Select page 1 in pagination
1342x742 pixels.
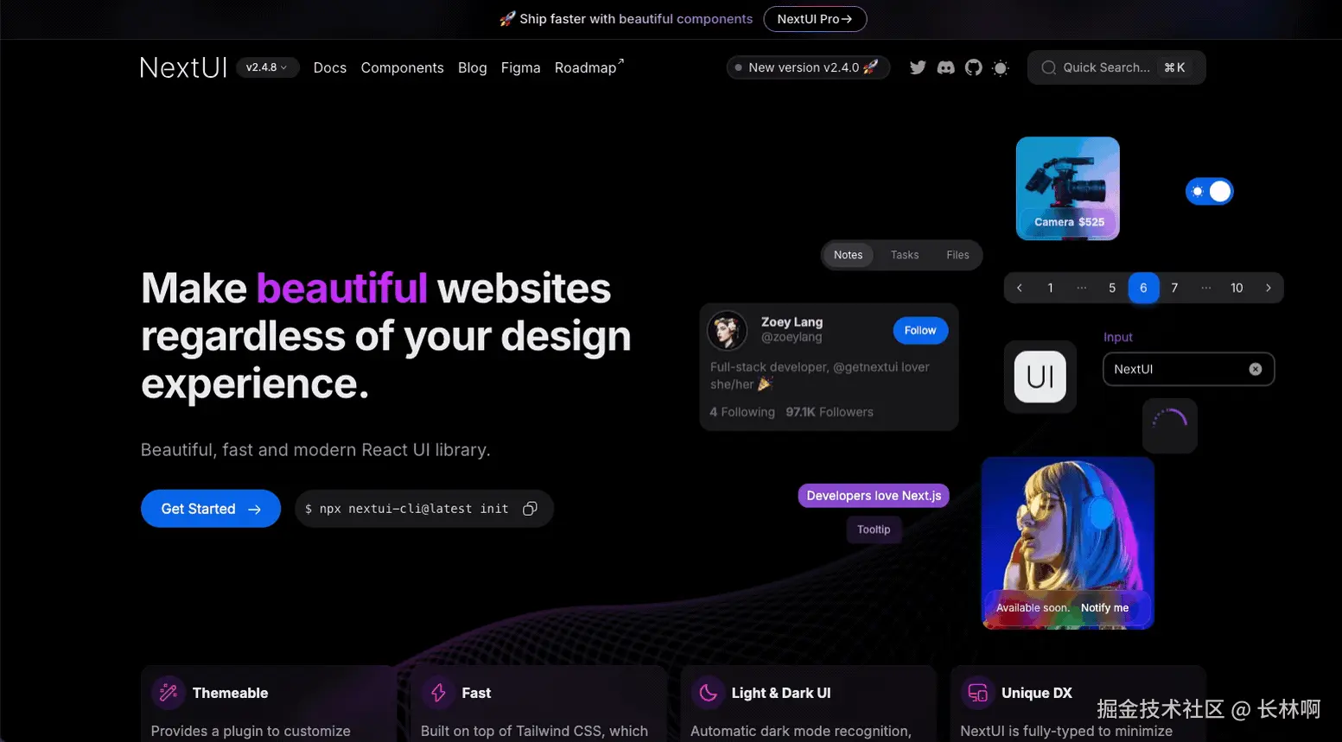[1051, 288]
